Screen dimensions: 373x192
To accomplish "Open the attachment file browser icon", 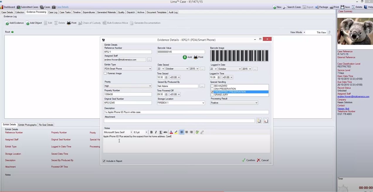I will pyautogui.click(x=259, y=121).
